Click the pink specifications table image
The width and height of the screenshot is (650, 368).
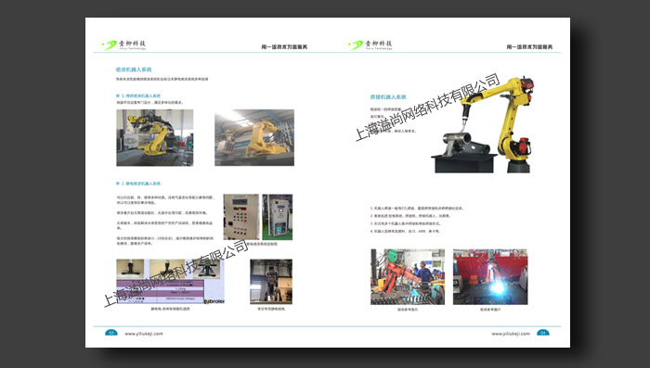(160, 290)
